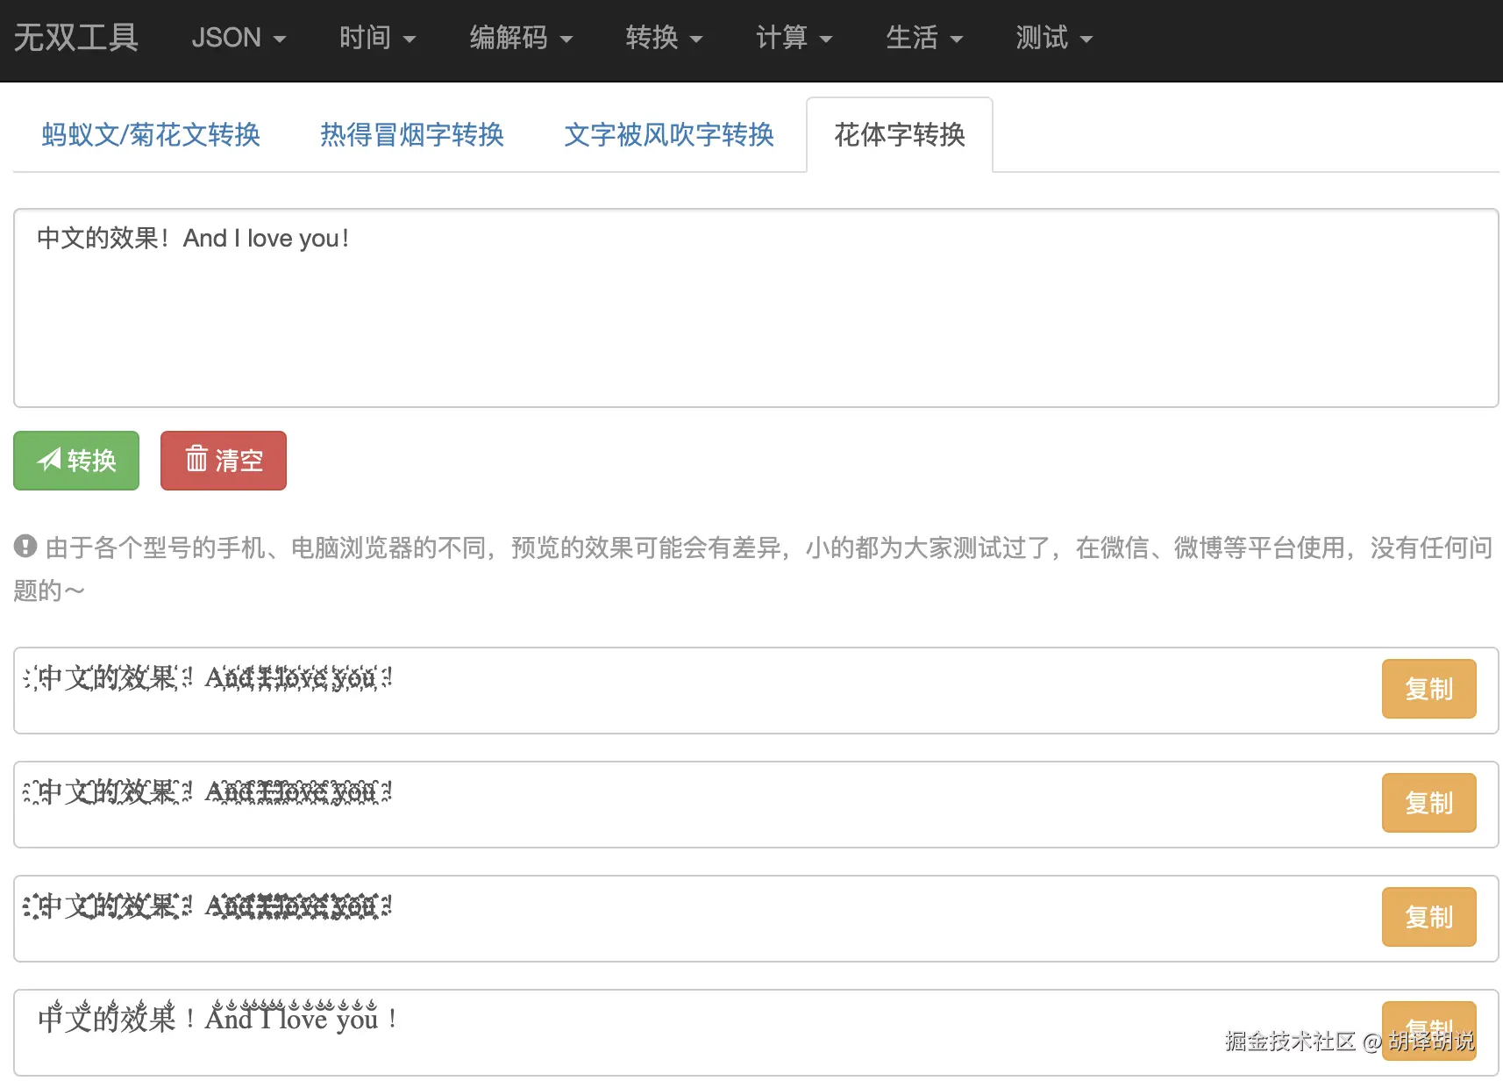Click the fourth flower-decorated text output

click(217, 1017)
